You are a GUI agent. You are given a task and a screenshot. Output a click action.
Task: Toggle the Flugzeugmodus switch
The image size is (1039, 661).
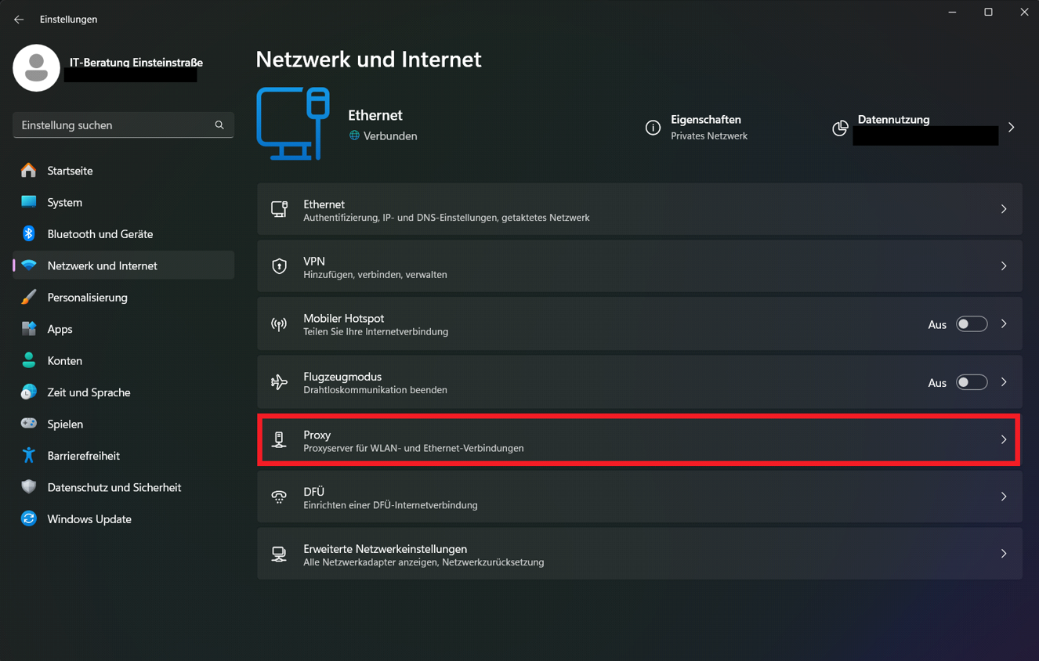pyautogui.click(x=971, y=382)
